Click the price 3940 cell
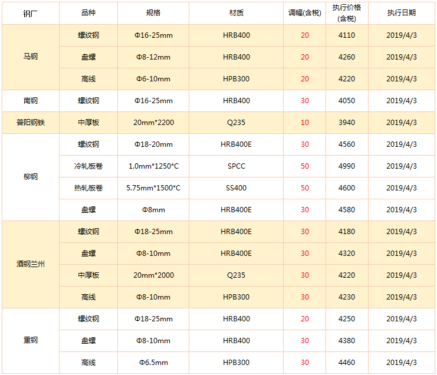This screenshot has height=375, width=437. tap(347, 123)
